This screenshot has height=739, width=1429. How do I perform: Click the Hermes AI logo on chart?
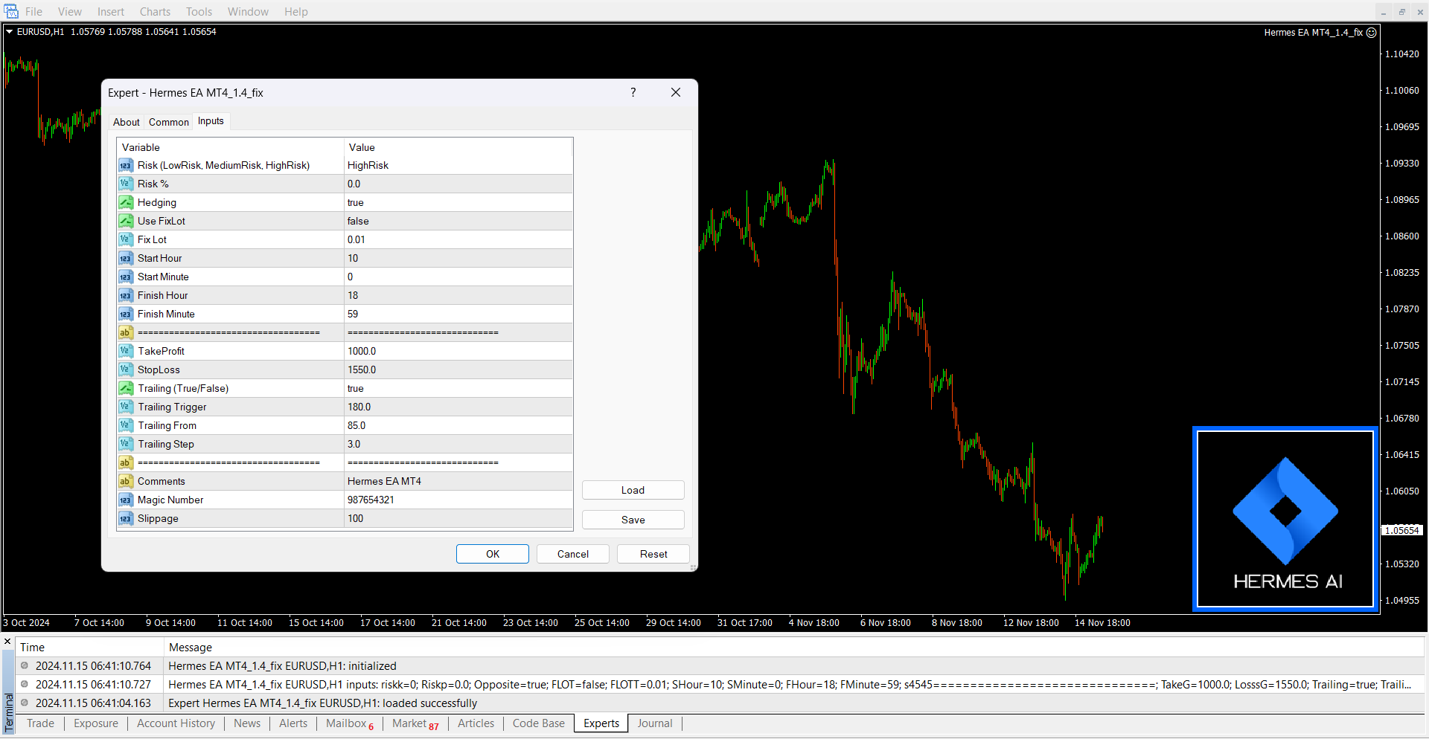point(1285,520)
